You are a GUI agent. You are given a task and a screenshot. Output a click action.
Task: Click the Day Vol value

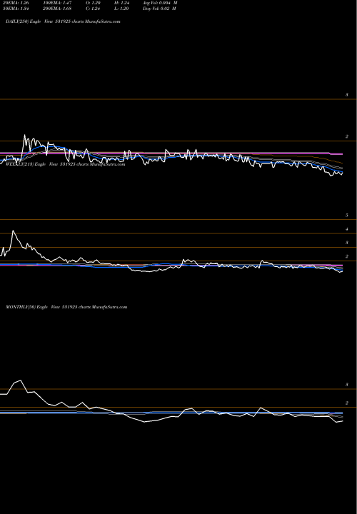coord(159,9)
